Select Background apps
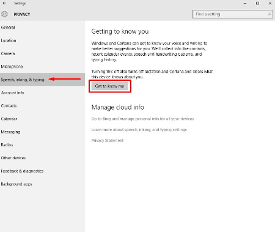The height and width of the screenshot is (232, 275). click(x=42, y=184)
